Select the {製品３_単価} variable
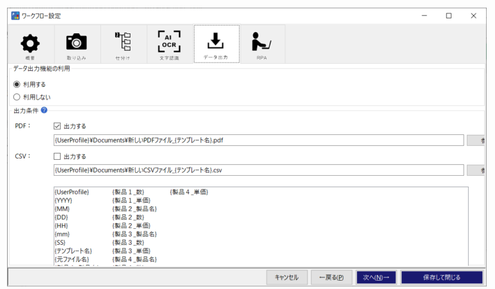 131,251
